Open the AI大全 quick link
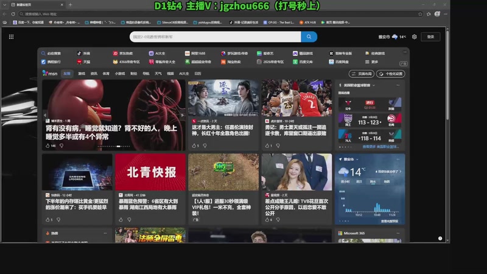 click(157, 54)
